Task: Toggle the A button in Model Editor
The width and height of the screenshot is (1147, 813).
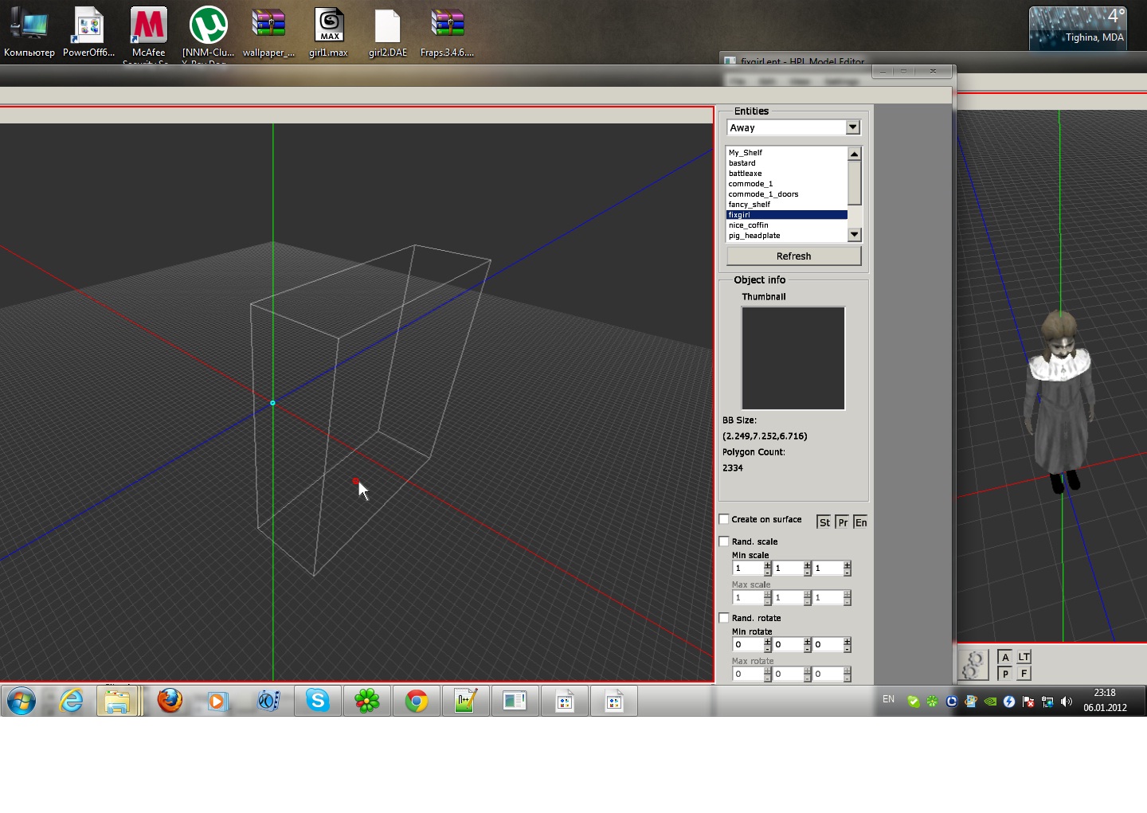Action: pos(1005,657)
